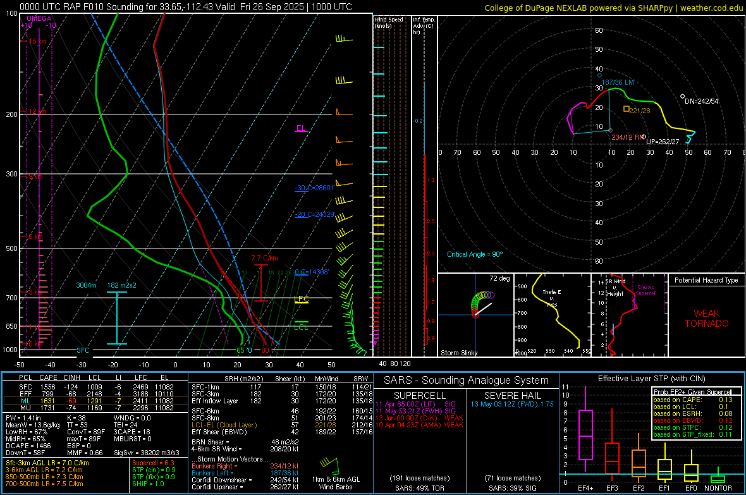Click the 'Potential Hazard Type' header
The image size is (746, 495).
[x=706, y=280]
